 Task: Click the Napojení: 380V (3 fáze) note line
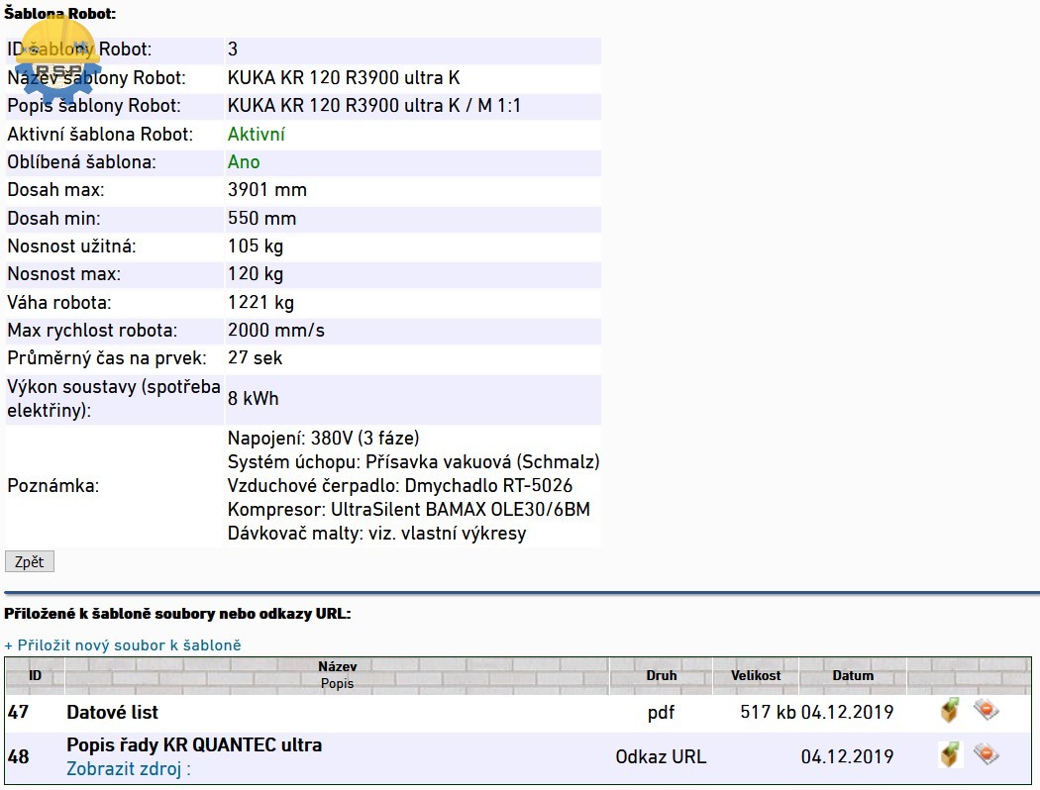pos(324,439)
